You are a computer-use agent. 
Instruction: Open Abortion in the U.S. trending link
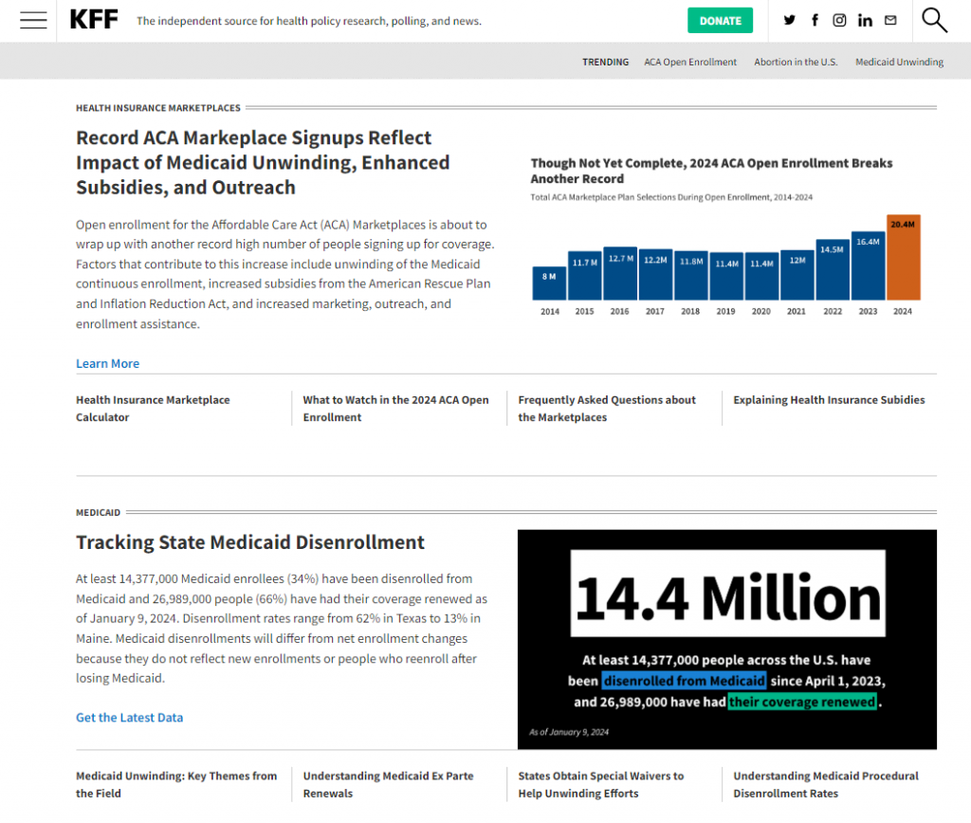(796, 62)
